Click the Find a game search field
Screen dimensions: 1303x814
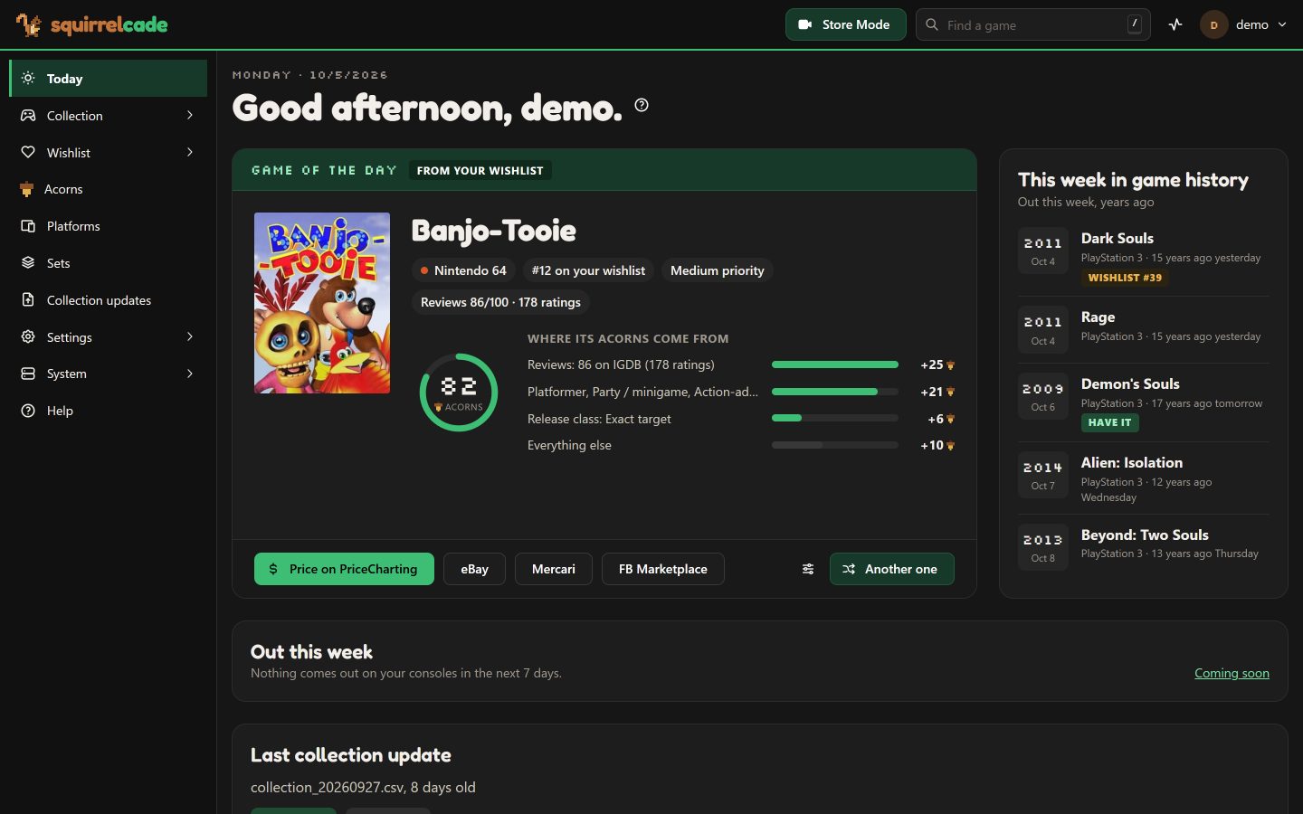click(1033, 24)
